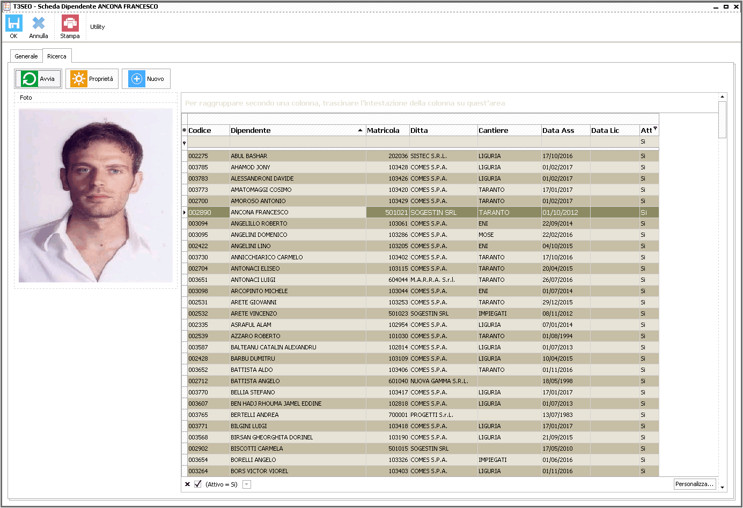Select row AHAMOD JONY
This screenshot has height=508, width=743.
(x=423, y=167)
